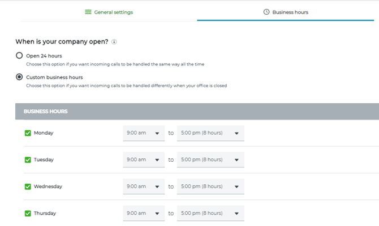Image resolution: width=379 pixels, height=226 pixels.
Task: Uncheck the Thursday checkbox
Action: point(28,213)
